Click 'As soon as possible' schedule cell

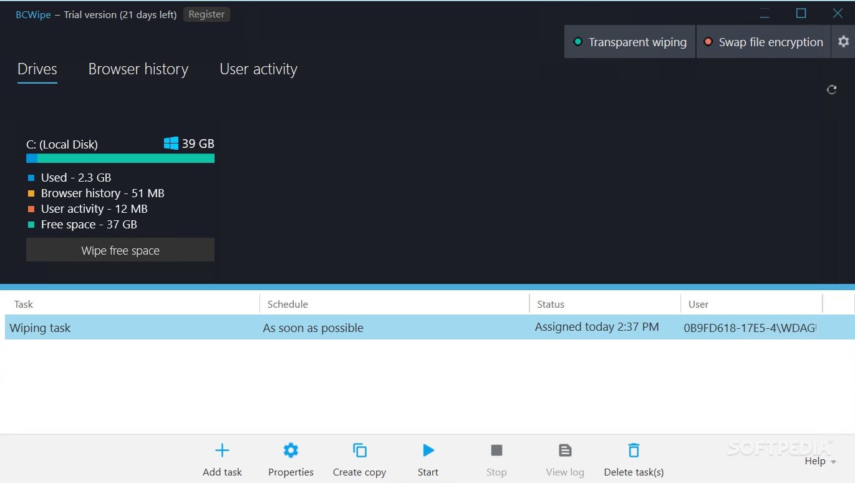click(313, 328)
